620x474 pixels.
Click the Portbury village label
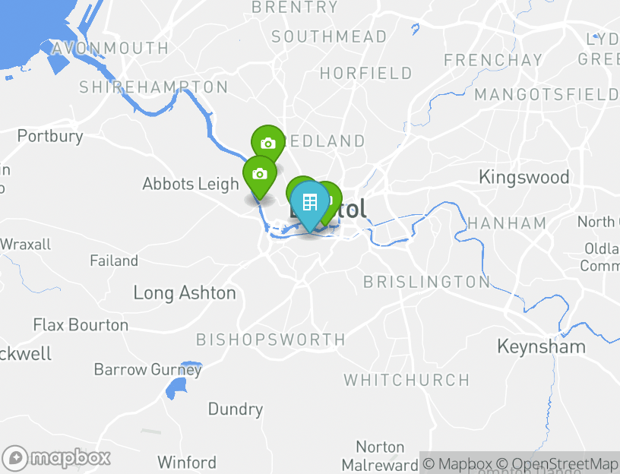(50, 137)
